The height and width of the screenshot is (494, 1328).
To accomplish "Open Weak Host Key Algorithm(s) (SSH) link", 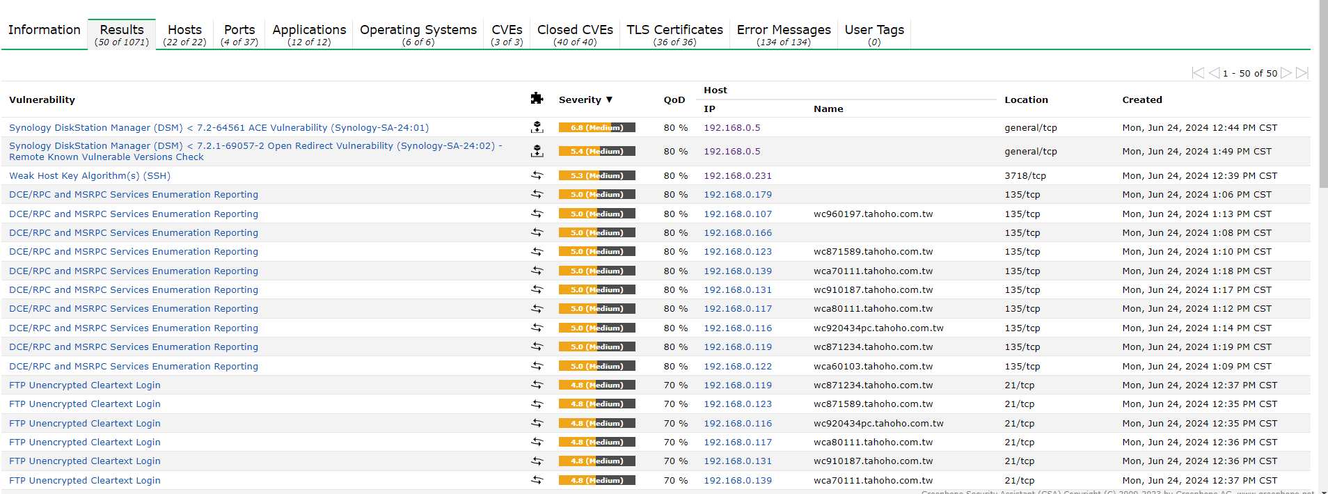I will pyautogui.click(x=90, y=176).
